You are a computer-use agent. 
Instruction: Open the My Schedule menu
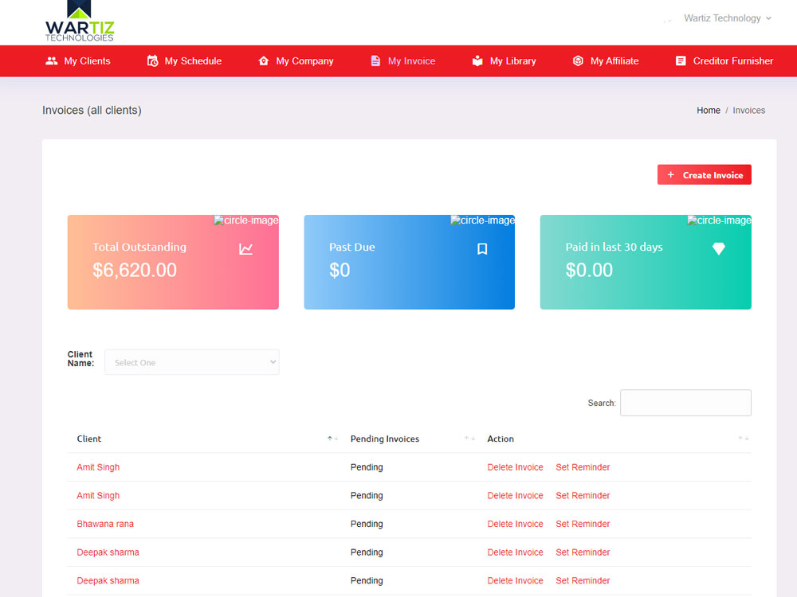coord(185,61)
